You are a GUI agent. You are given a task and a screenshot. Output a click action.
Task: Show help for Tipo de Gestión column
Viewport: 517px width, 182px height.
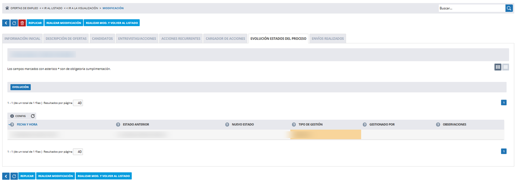pyautogui.click(x=294, y=125)
